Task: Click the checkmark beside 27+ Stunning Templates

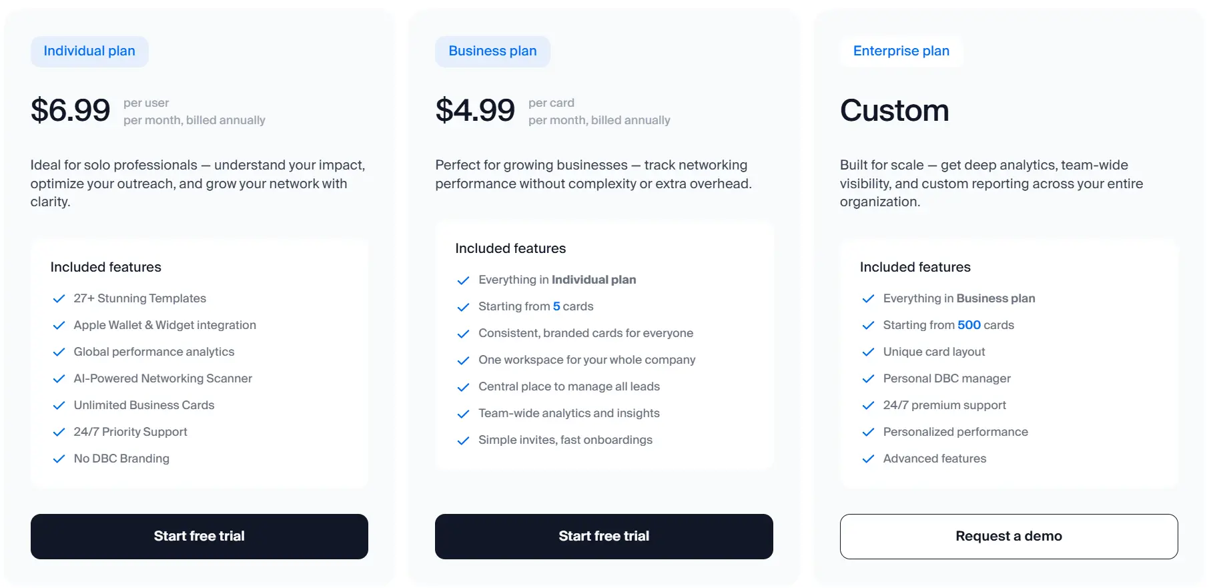Action: [59, 298]
